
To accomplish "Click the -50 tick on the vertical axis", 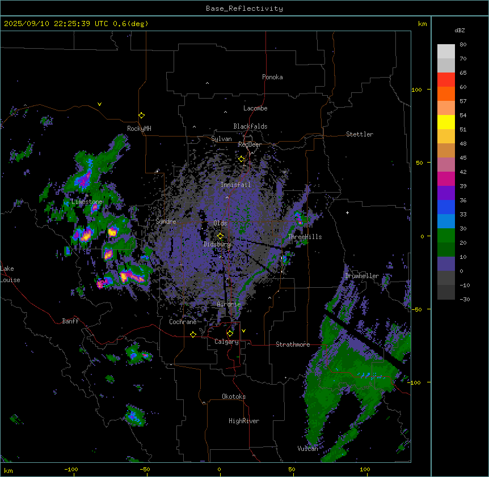I will coord(416,309).
